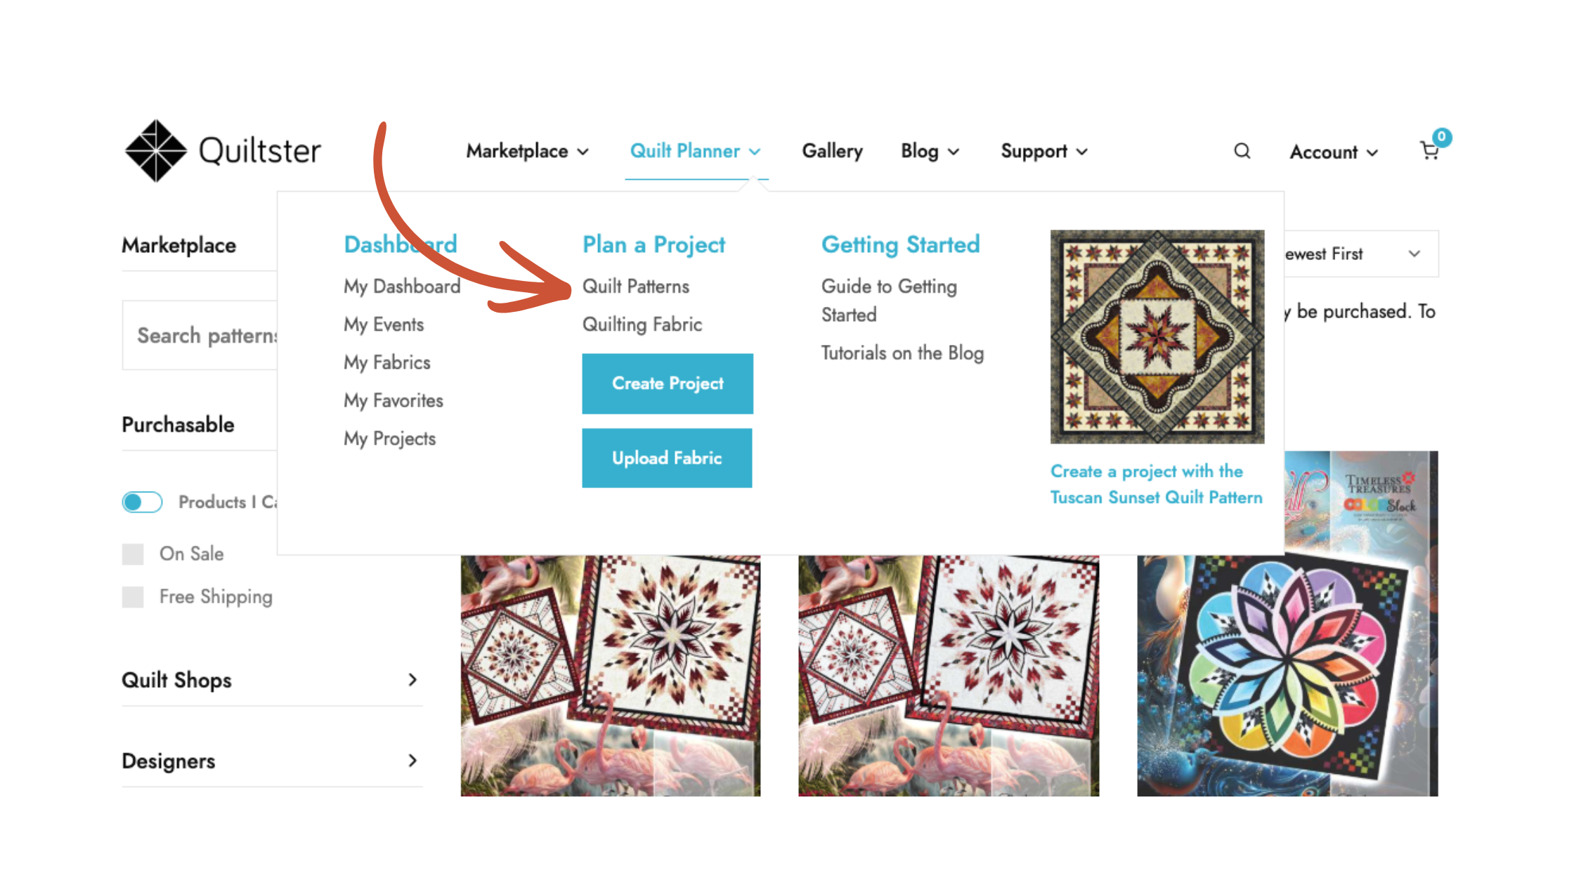1574x885 pixels.
Task: Click the Upload Fabric button
Action: (x=667, y=458)
